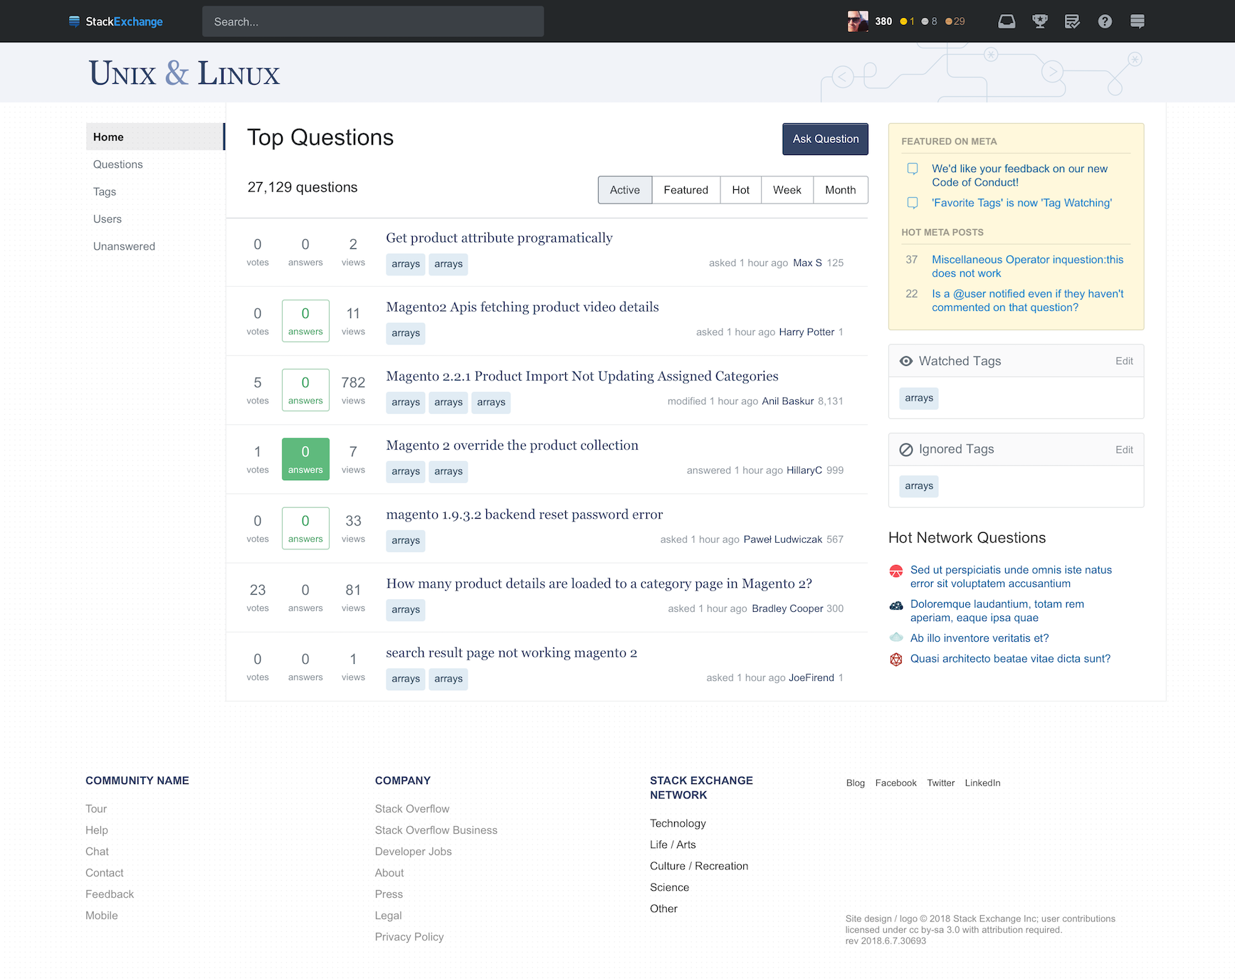Screen dimensions: 1235x979
Task: Open the Blog footer link
Action: tap(856, 783)
